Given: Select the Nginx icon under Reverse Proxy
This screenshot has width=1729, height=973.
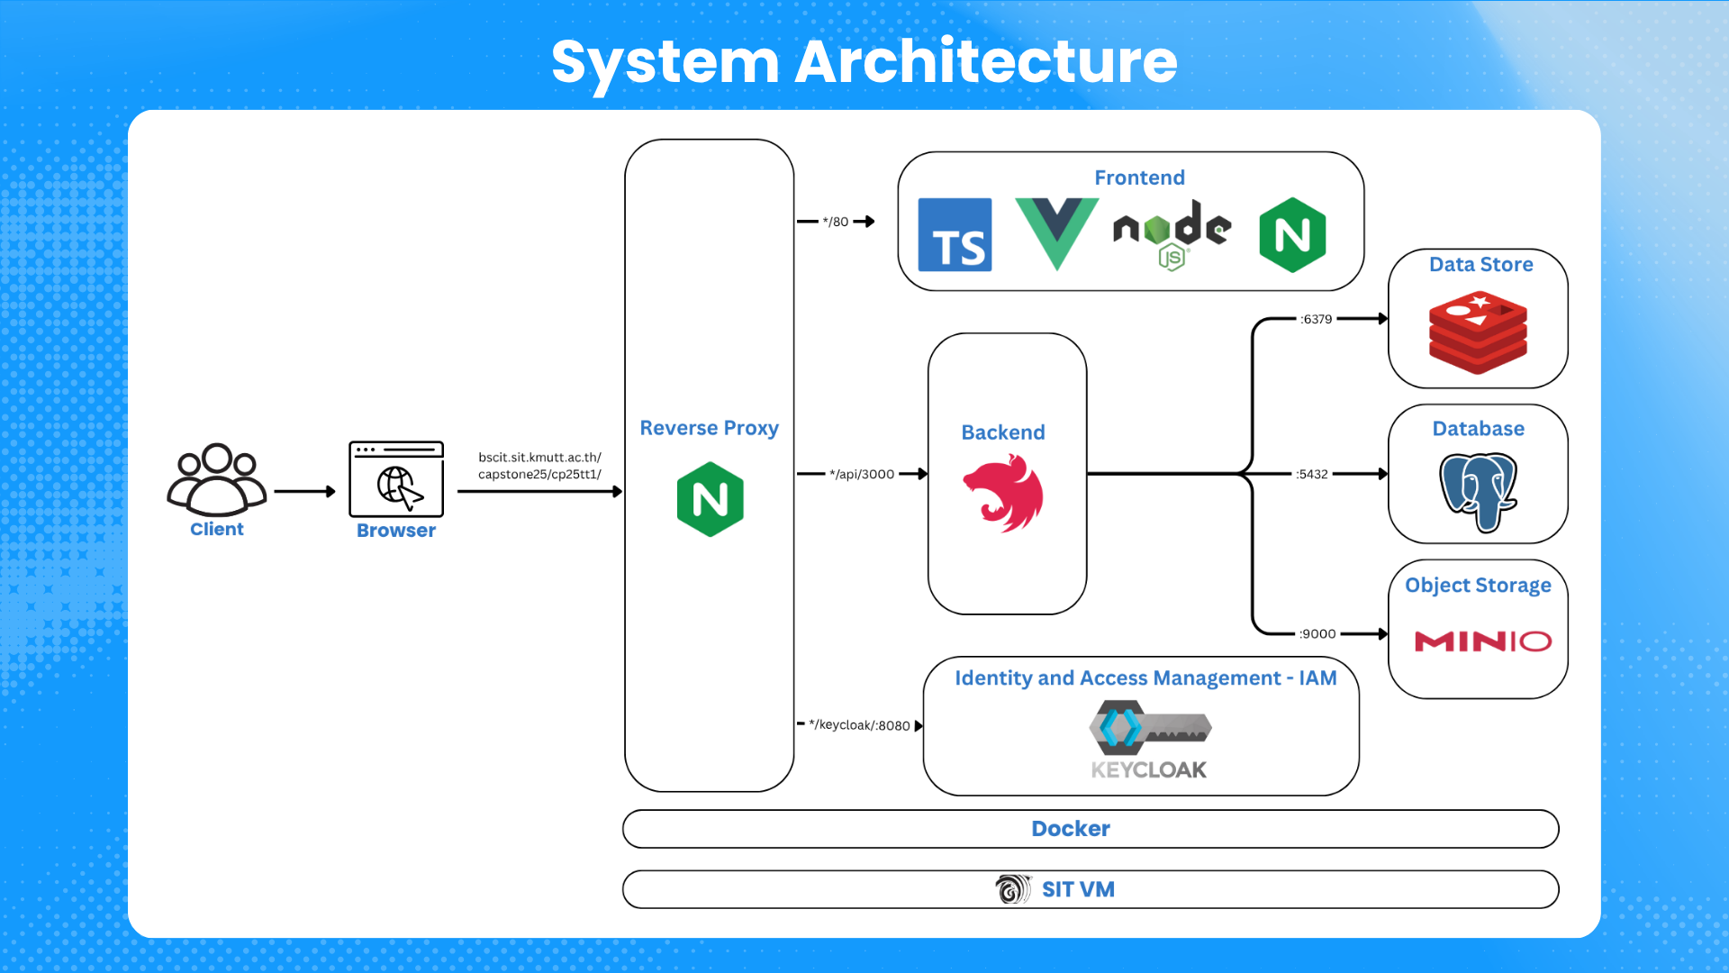Looking at the screenshot, I should (x=710, y=499).
